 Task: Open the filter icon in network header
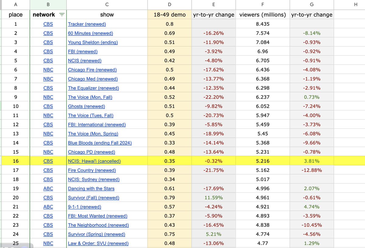pos(62,15)
